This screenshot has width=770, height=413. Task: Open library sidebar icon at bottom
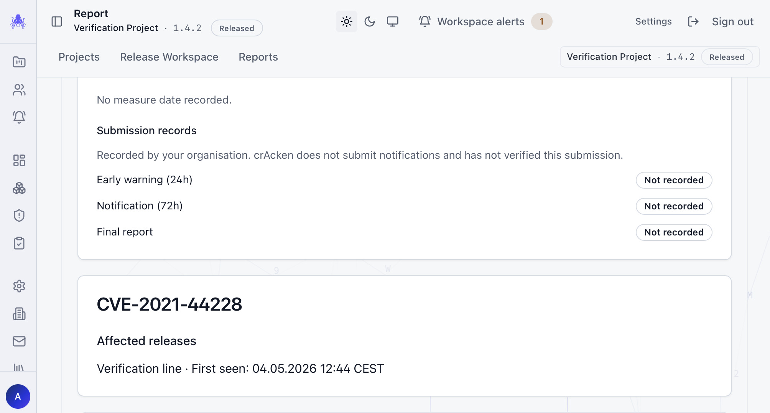point(19,367)
